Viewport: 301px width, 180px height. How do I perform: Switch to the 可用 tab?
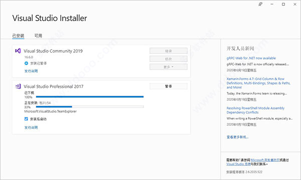point(38,36)
